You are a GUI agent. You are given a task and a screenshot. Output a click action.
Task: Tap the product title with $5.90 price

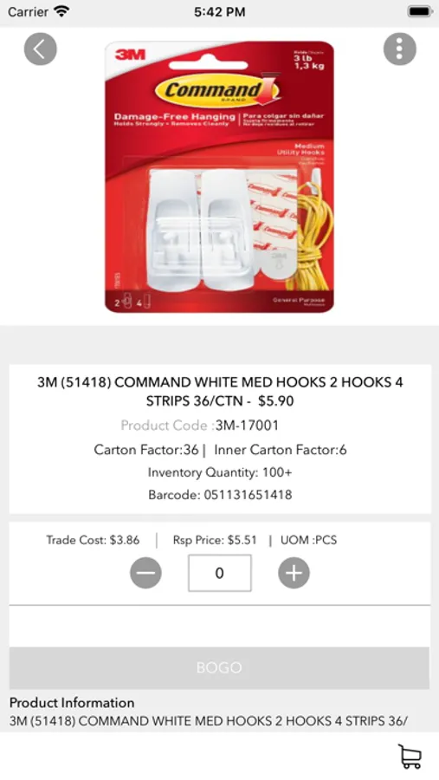click(220, 392)
